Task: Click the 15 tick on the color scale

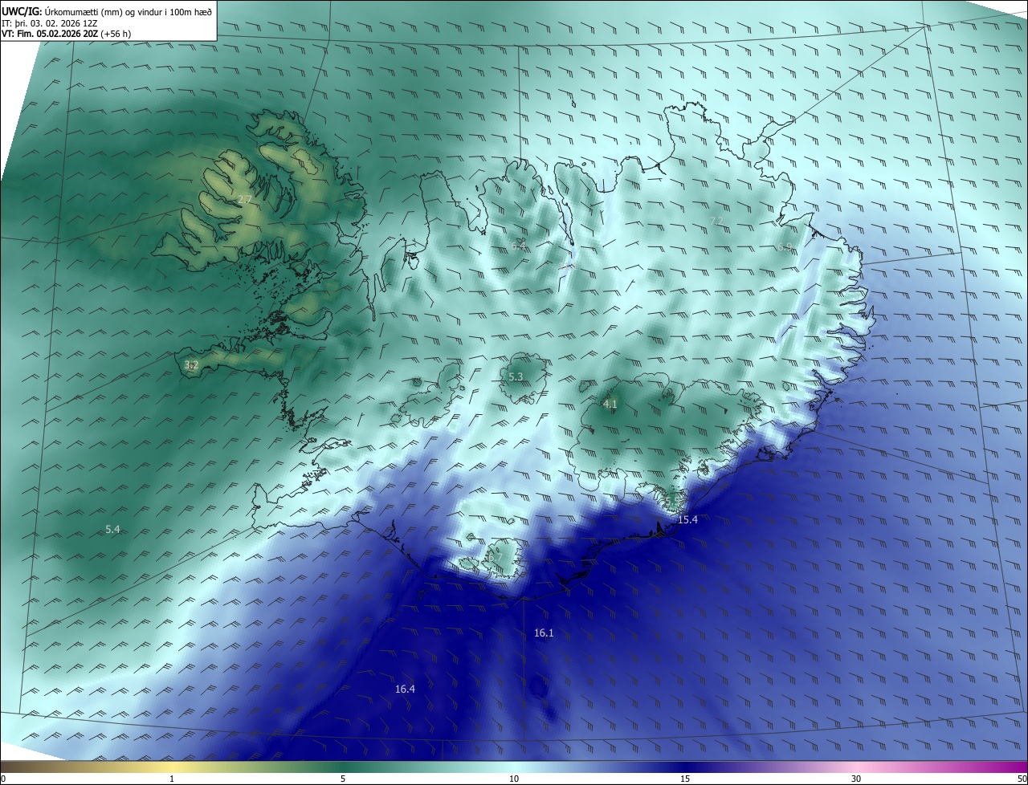Action: [685, 779]
